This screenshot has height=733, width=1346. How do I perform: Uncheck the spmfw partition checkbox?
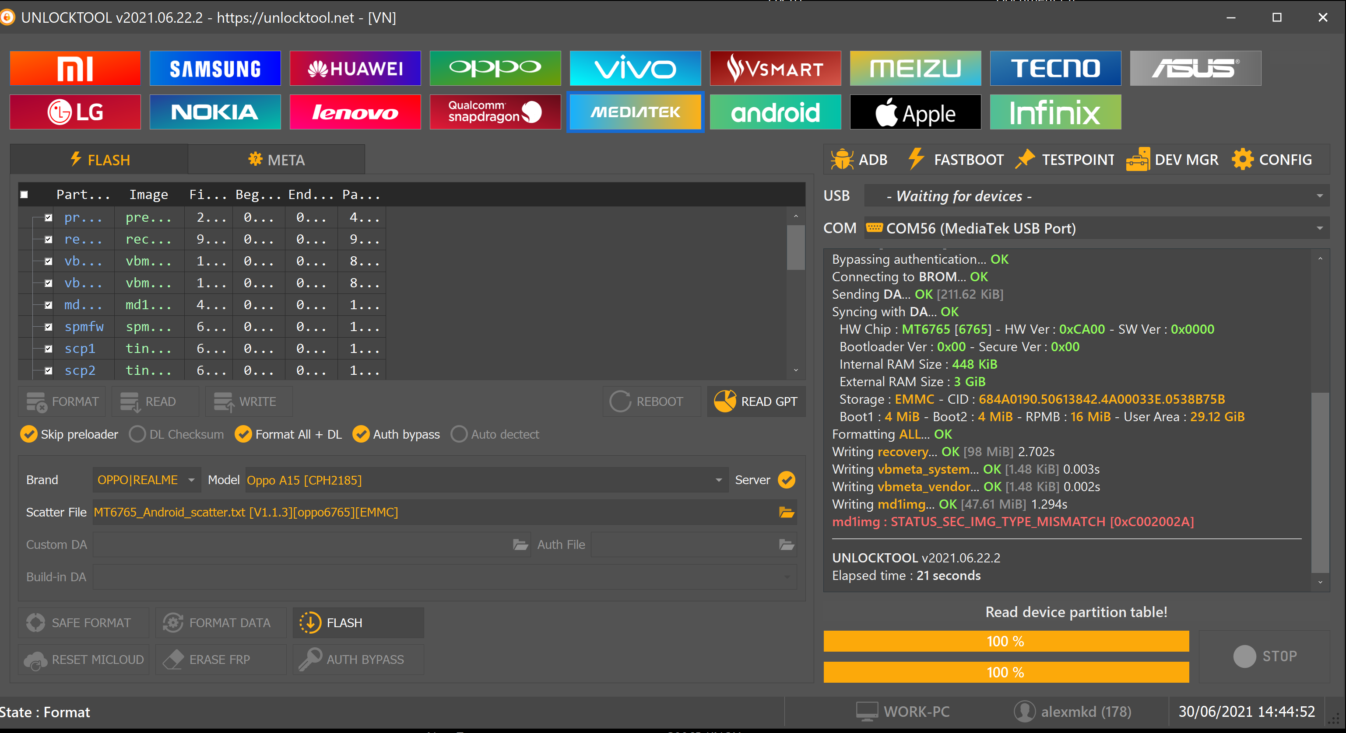point(49,327)
